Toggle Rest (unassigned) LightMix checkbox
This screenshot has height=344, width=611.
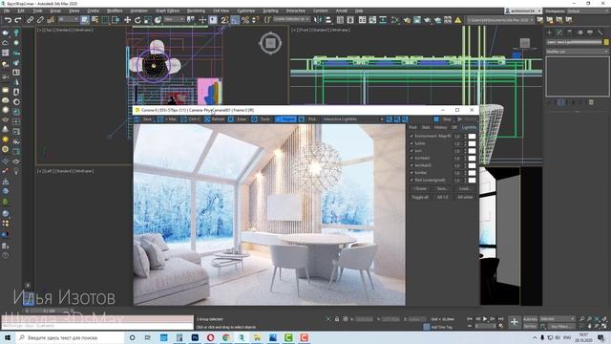(x=411, y=180)
